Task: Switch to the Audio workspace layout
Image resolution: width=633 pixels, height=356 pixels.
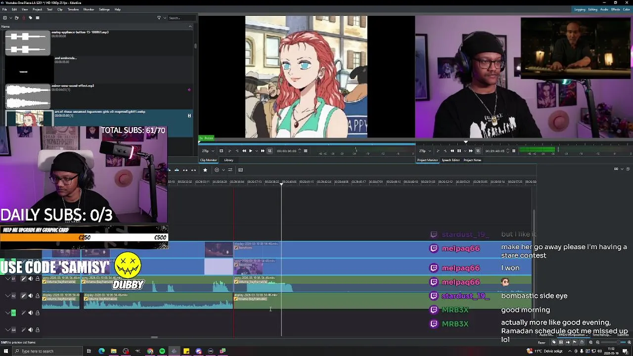Action: click(604, 9)
